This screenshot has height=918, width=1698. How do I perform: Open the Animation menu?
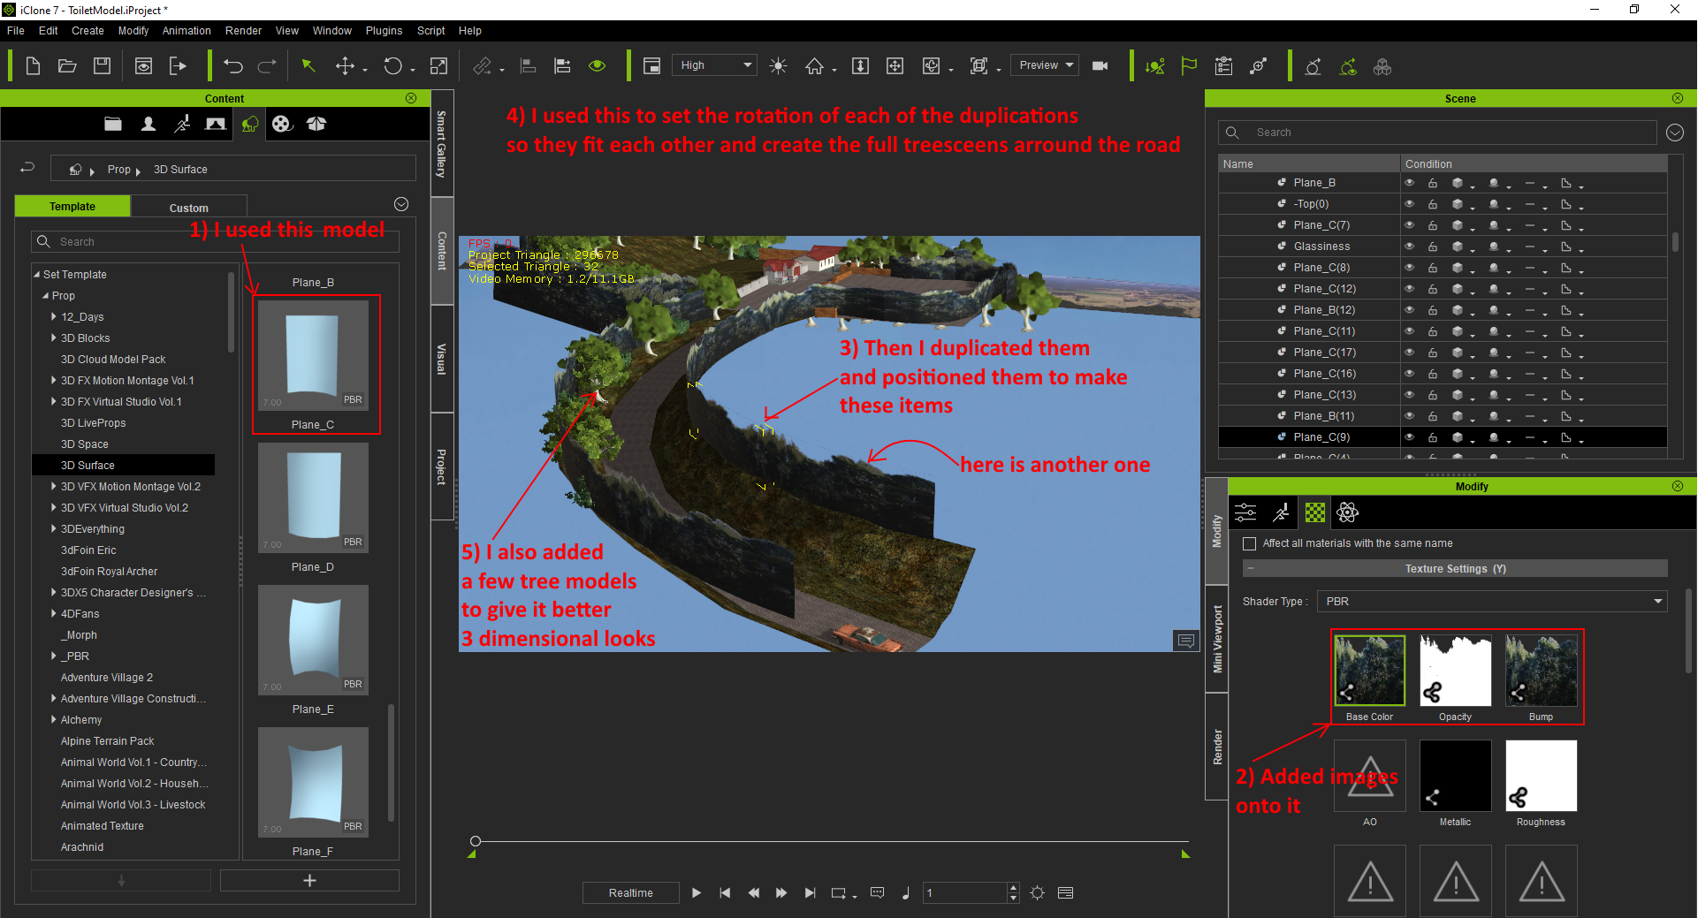coord(187,30)
